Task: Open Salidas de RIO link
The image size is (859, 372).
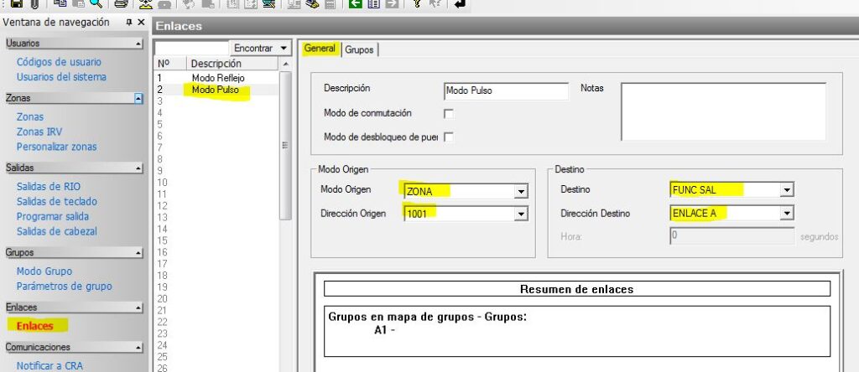Action: [x=48, y=187]
